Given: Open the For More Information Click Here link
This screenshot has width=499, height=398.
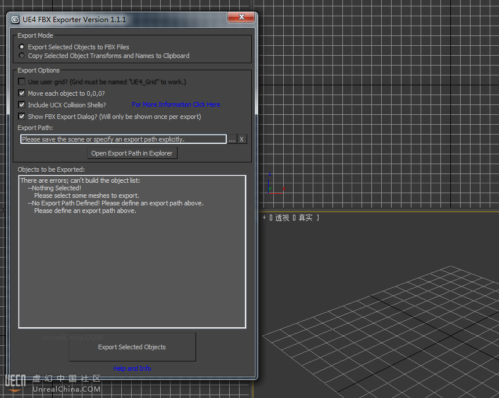Looking at the screenshot, I should 176,104.
